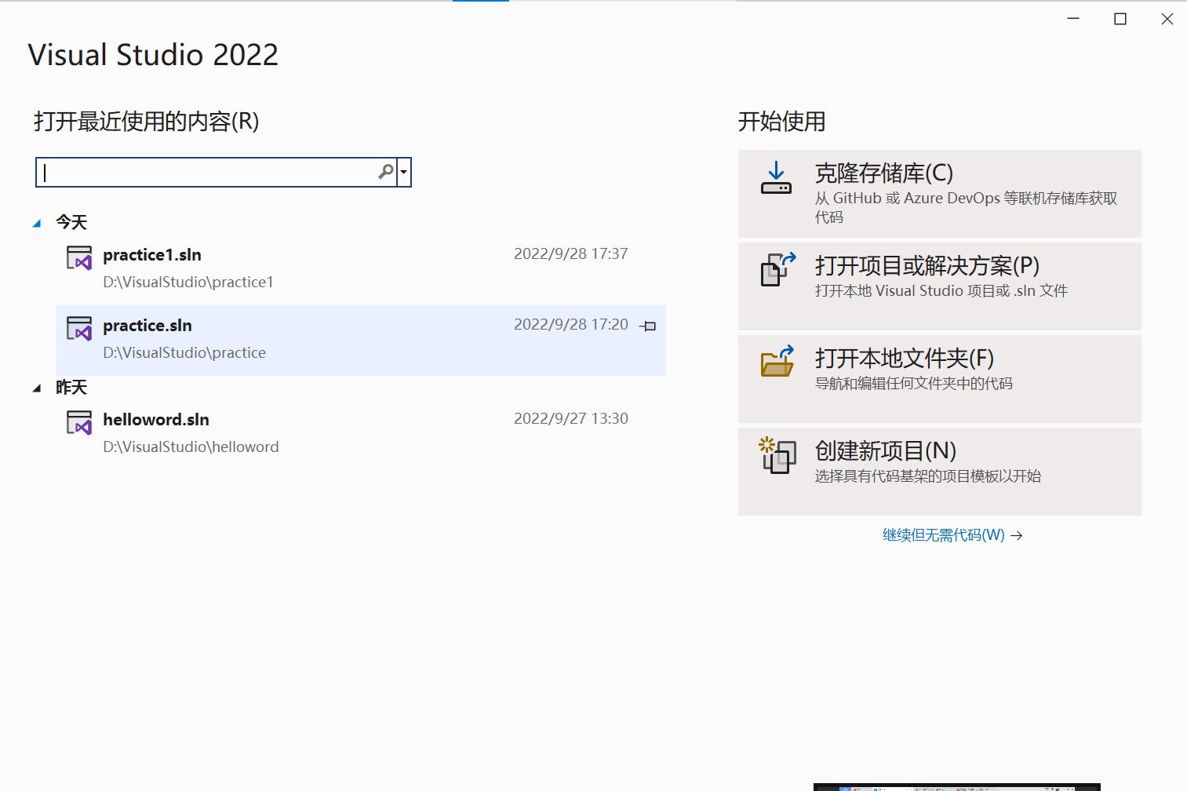Minimize the Visual Studio 2022 window
1187x791 pixels.
pyautogui.click(x=1073, y=19)
